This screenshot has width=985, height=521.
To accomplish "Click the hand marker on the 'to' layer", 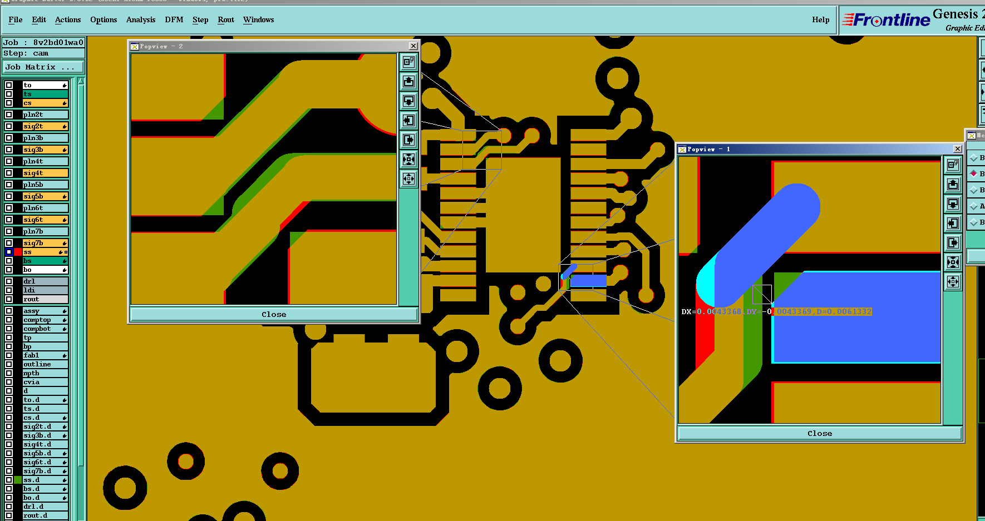I will pyautogui.click(x=65, y=85).
